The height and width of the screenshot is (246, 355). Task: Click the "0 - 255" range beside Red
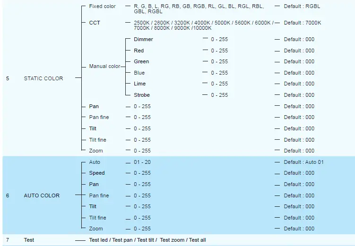[x=219, y=51]
